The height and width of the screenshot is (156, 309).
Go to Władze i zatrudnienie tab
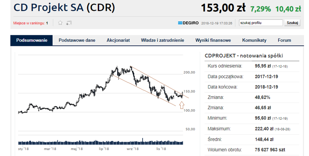[x=163, y=40]
